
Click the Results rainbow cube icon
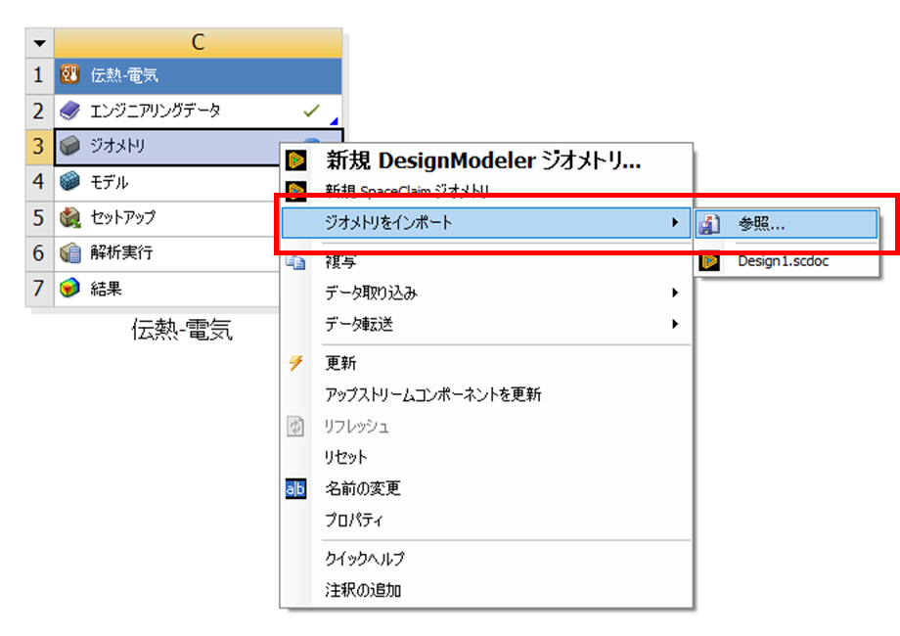[x=70, y=288]
